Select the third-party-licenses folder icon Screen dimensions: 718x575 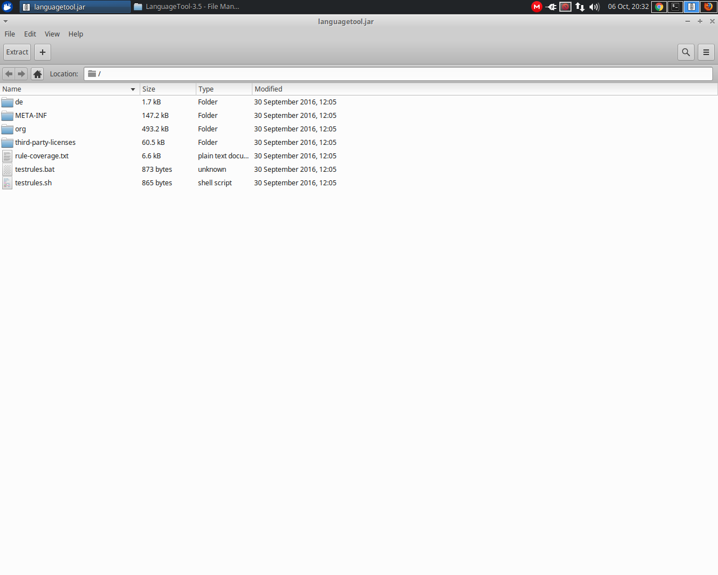[x=7, y=143]
